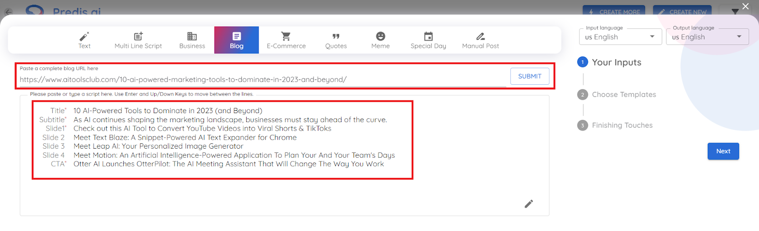The width and height of the screenshot is (759, 231).
Task: Click the Subtitle line starting 'As AI continues'
Action: [230, 120]
